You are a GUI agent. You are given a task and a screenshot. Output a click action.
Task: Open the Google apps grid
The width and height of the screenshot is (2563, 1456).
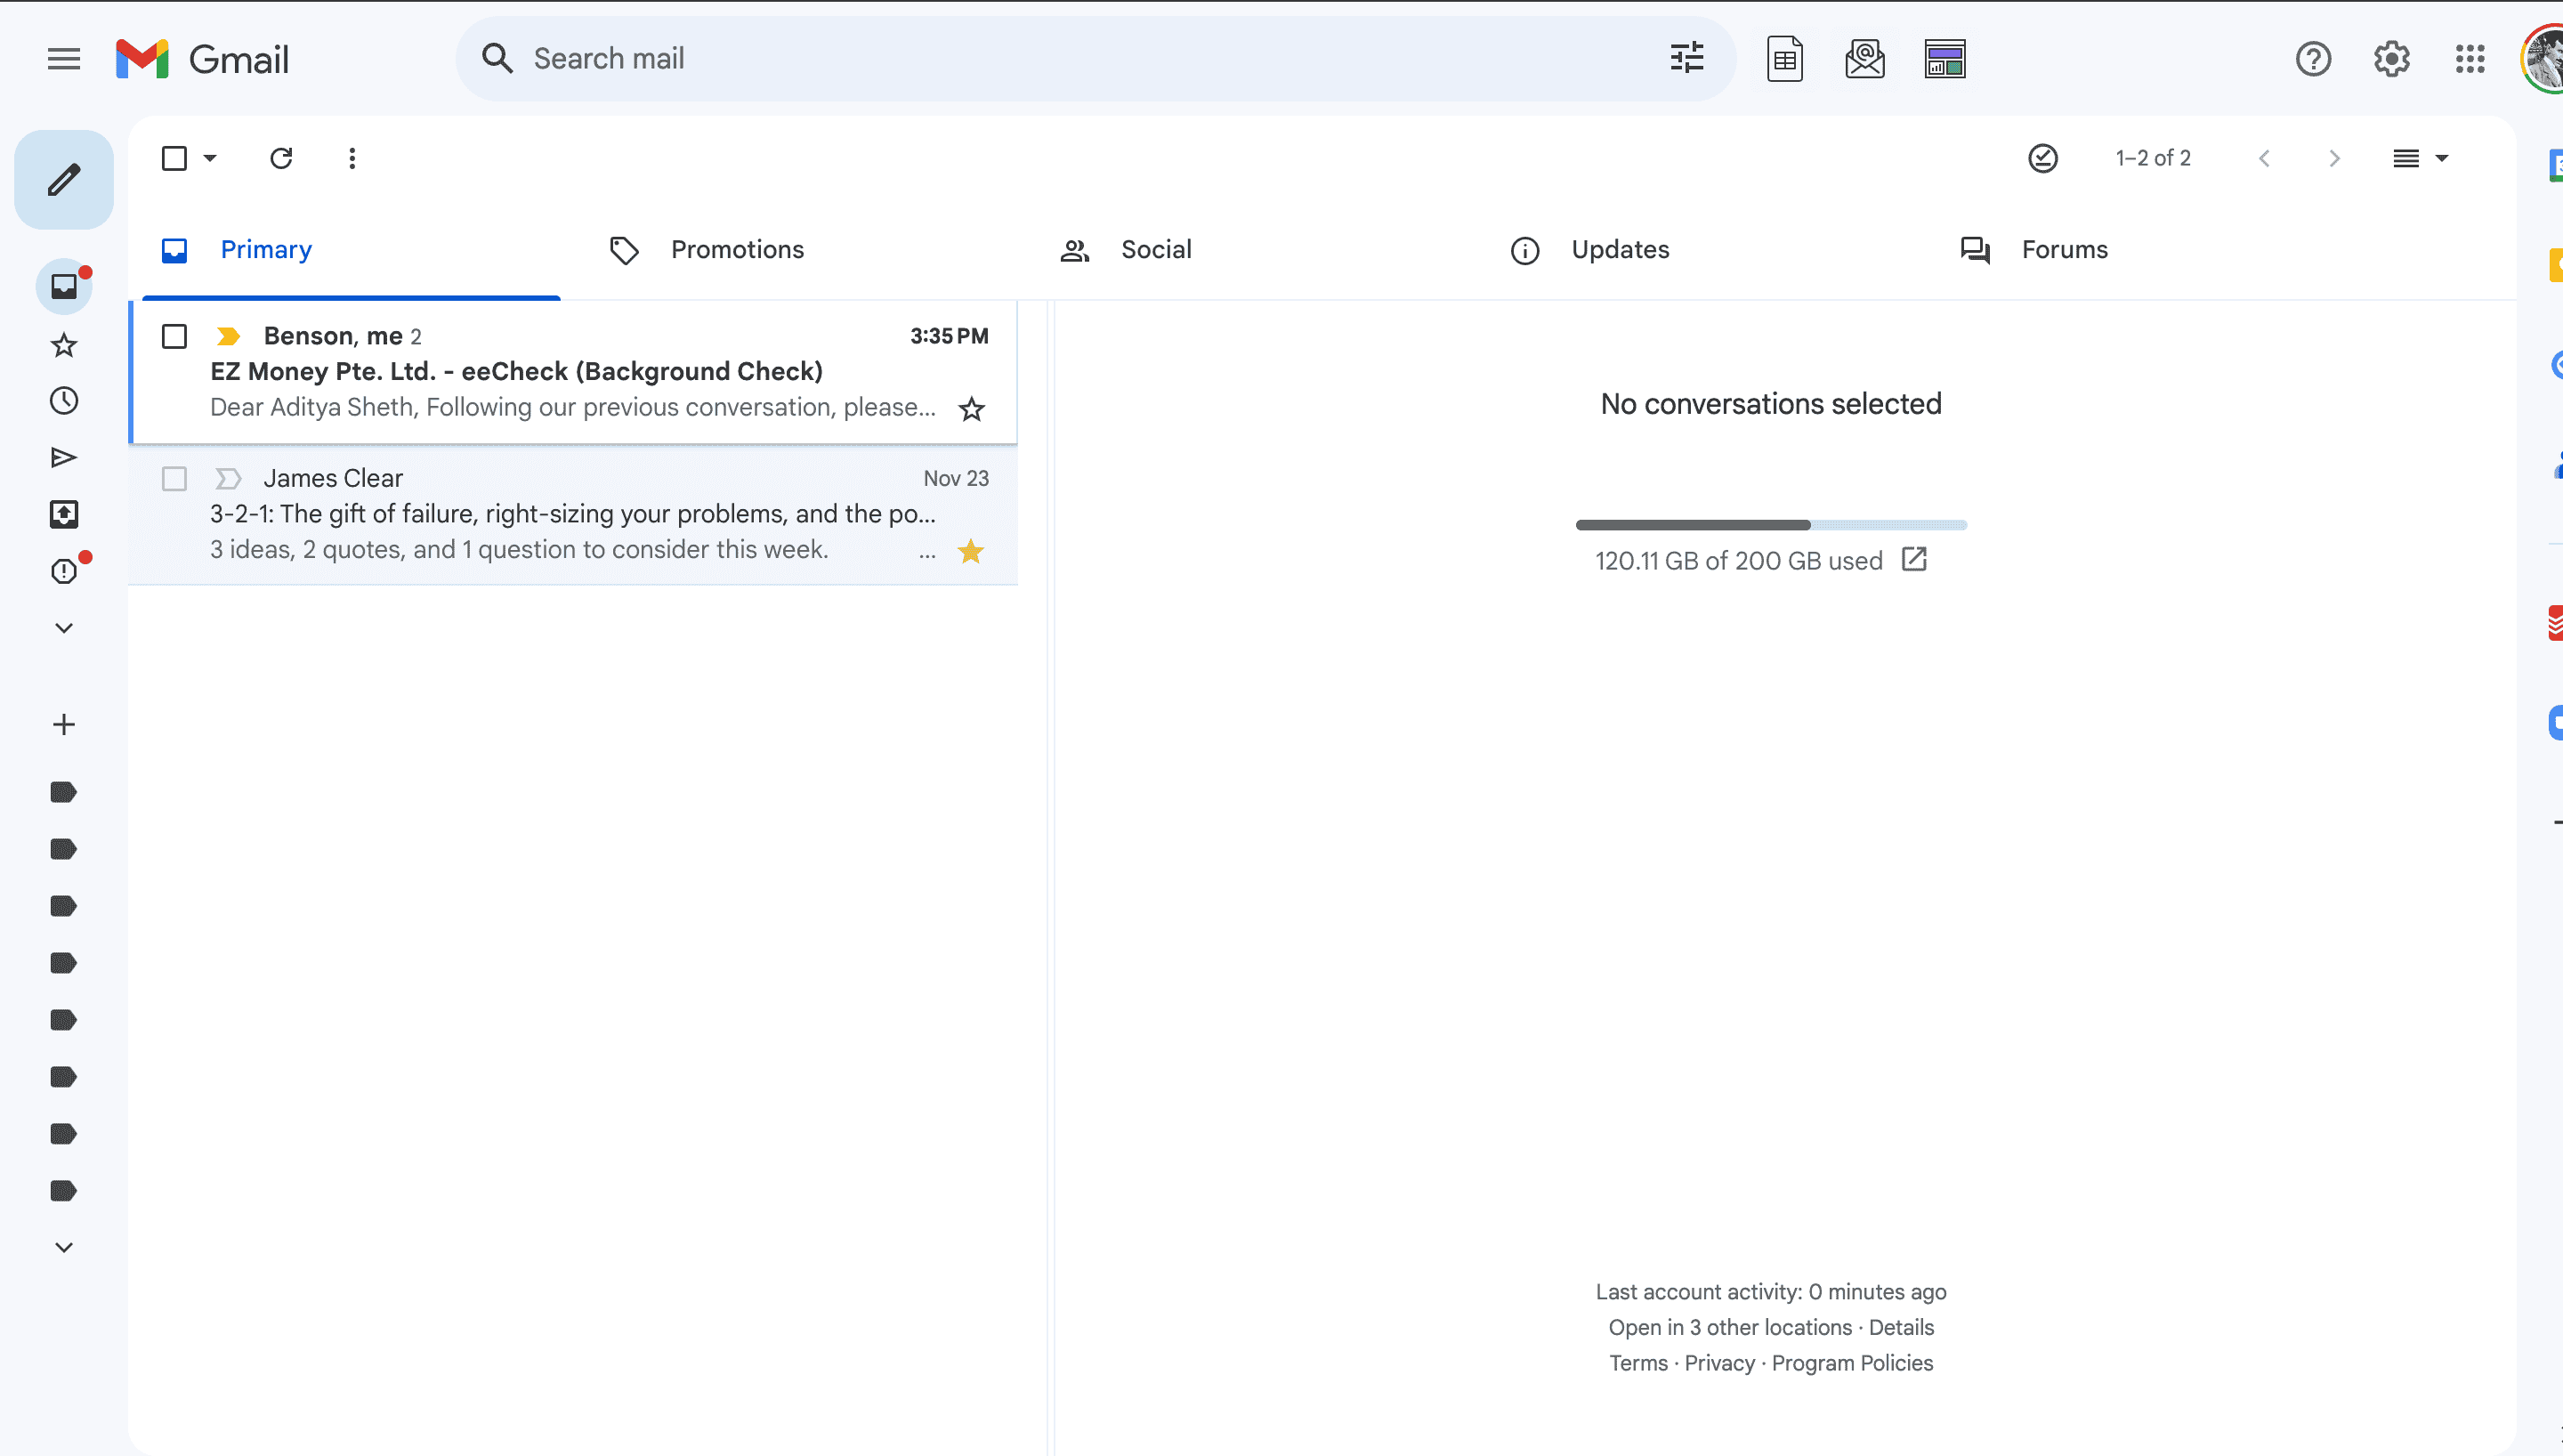tap(2470, 59)
